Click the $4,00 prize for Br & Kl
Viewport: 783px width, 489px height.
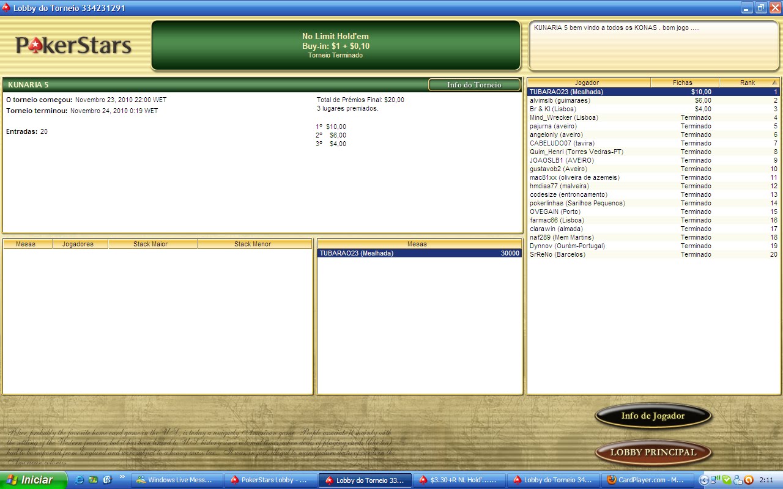tap(703, 109)
